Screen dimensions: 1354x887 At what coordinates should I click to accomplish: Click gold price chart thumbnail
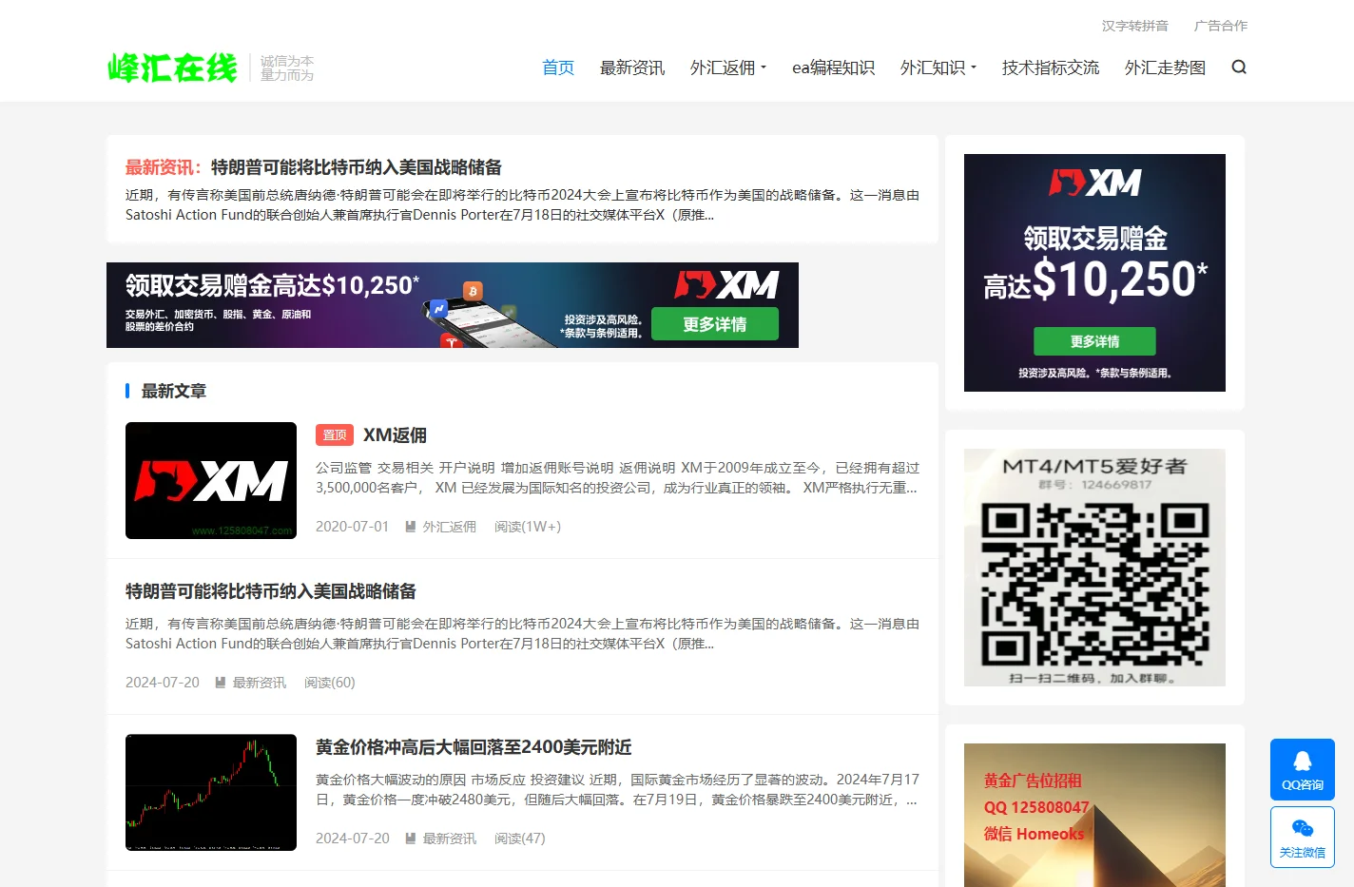[211, 792]
